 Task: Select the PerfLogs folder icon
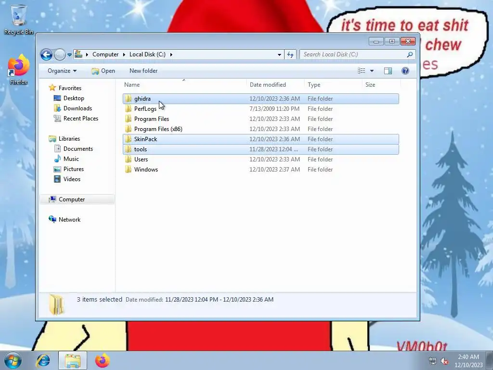click(x=128, y=109)
